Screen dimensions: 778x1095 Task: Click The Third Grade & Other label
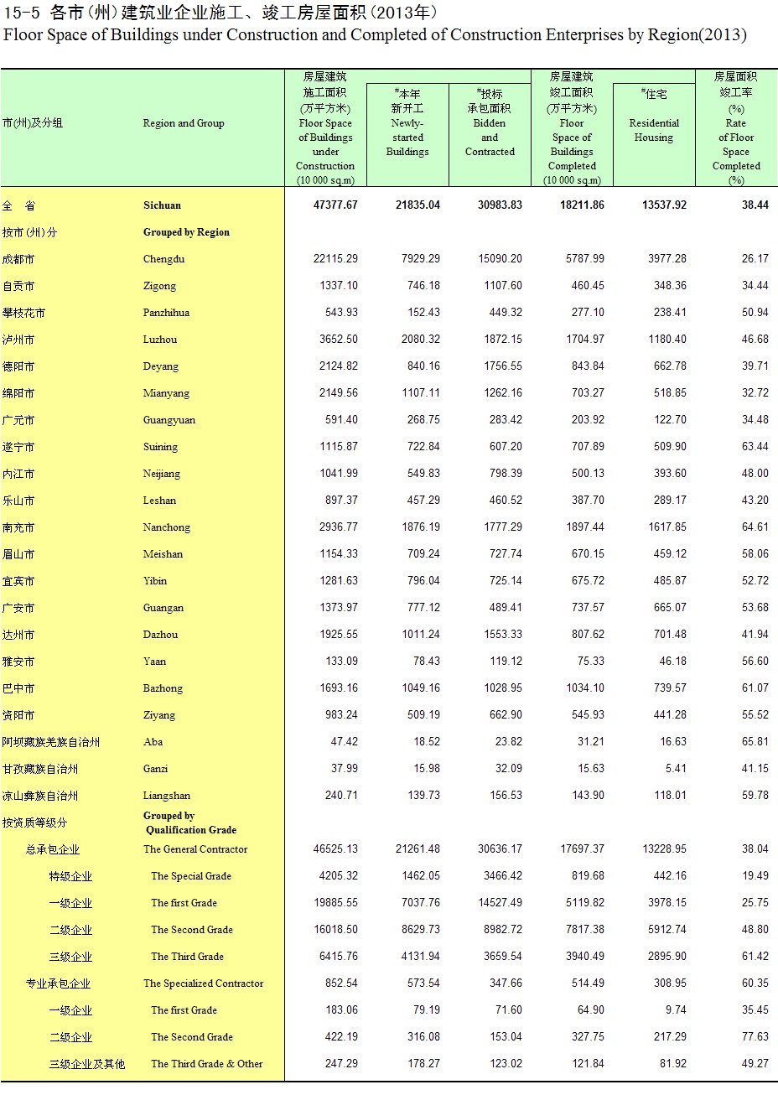207,1064
